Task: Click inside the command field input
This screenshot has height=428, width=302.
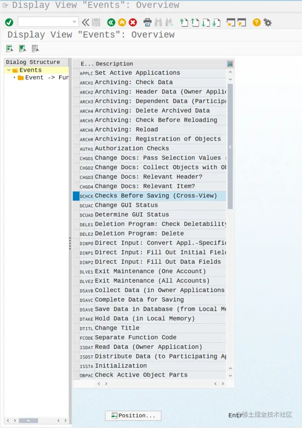Action: coord(45,22)
